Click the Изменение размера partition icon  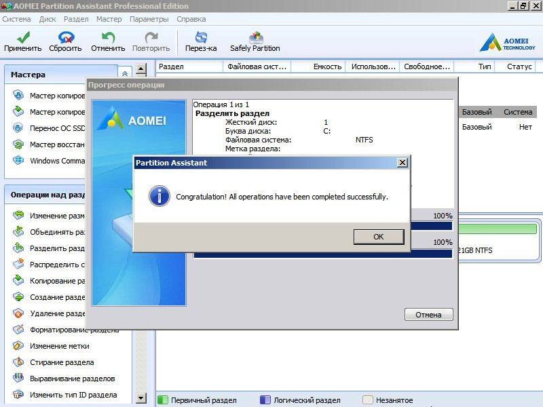pyautogui.click(x=18, y=215)
